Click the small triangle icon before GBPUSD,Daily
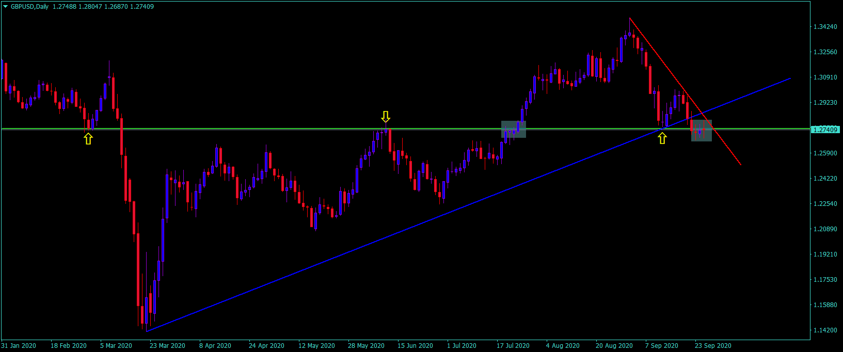The width and height of the screenshot is (843, 352). click(x=6, y=7)
